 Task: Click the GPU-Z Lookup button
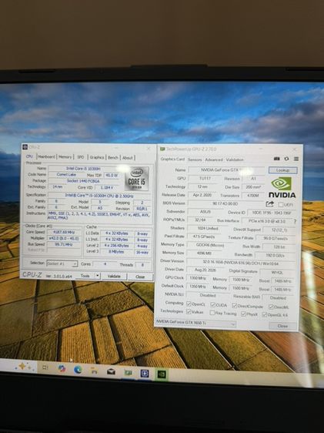282,170
